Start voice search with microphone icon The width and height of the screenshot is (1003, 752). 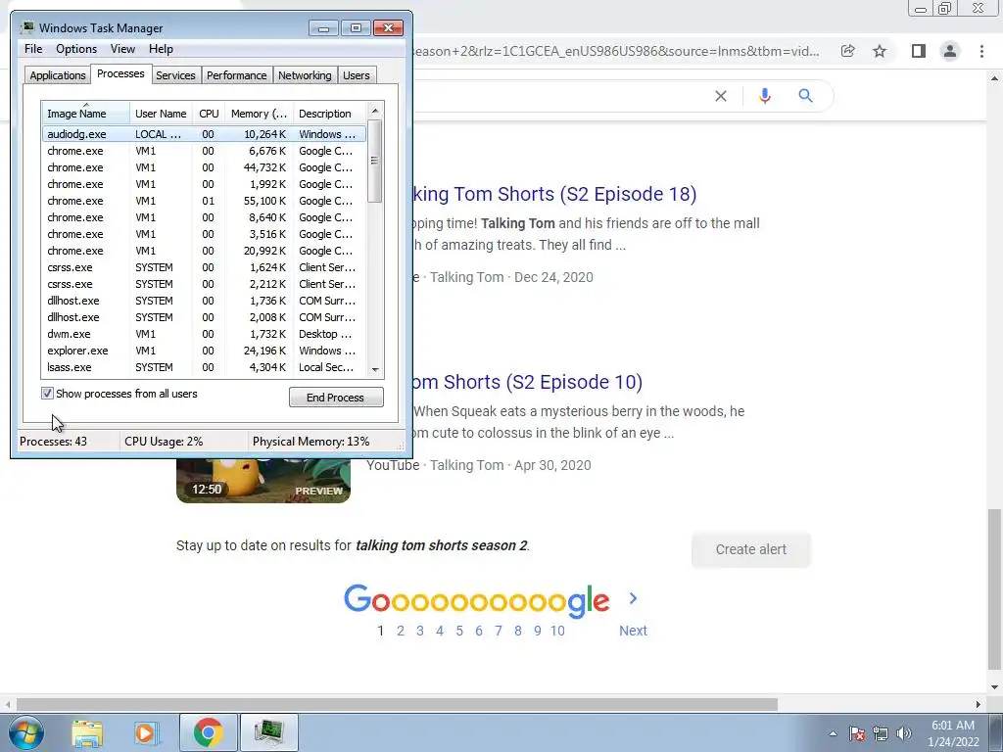point(764,96)
